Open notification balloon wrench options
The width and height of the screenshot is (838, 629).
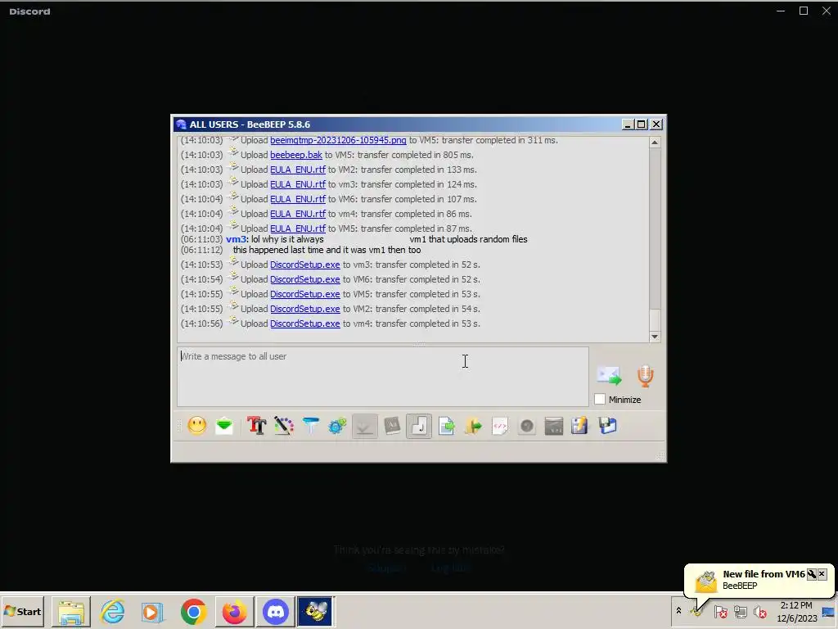(x=811, y=574)
